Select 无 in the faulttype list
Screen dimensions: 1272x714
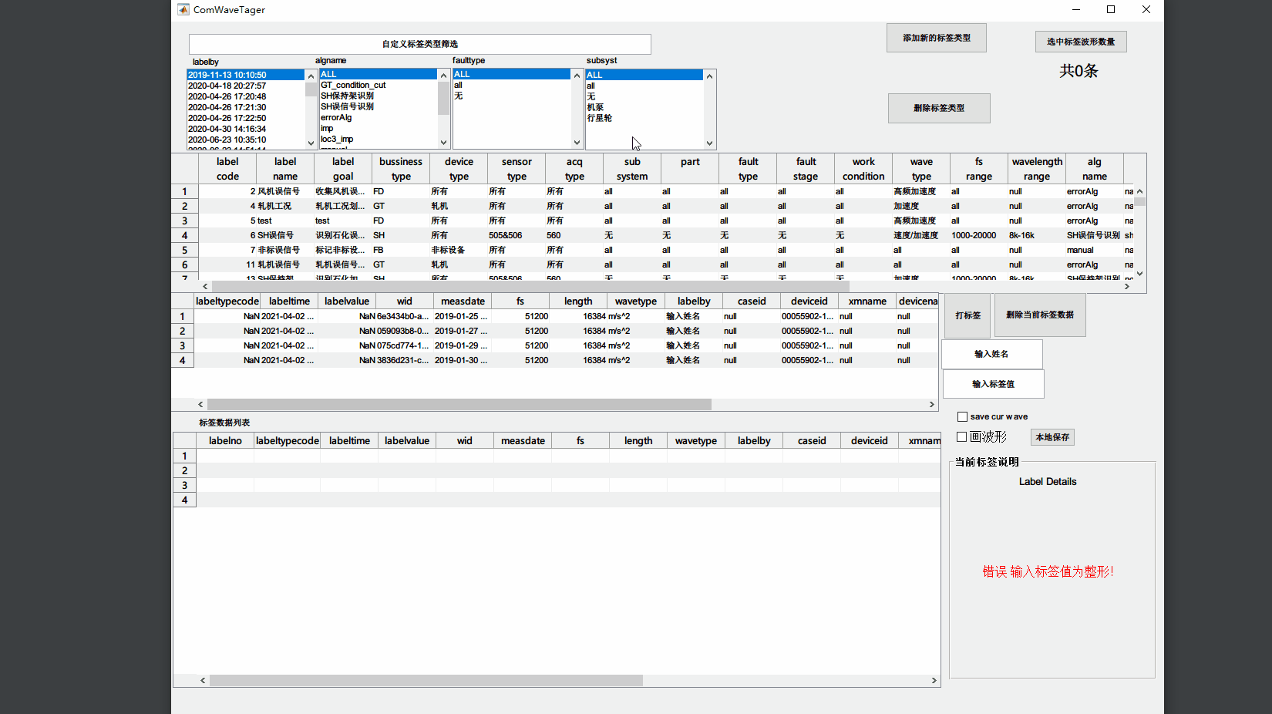512,96
